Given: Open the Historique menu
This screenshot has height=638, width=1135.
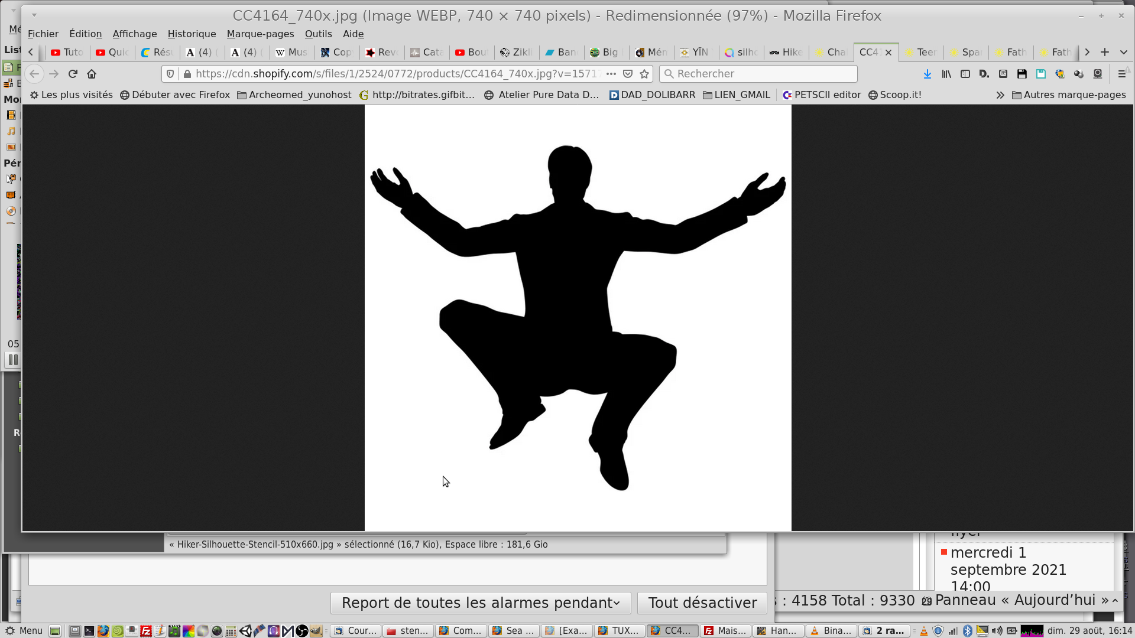Looking at the screenshot, I should coord(192,34).
